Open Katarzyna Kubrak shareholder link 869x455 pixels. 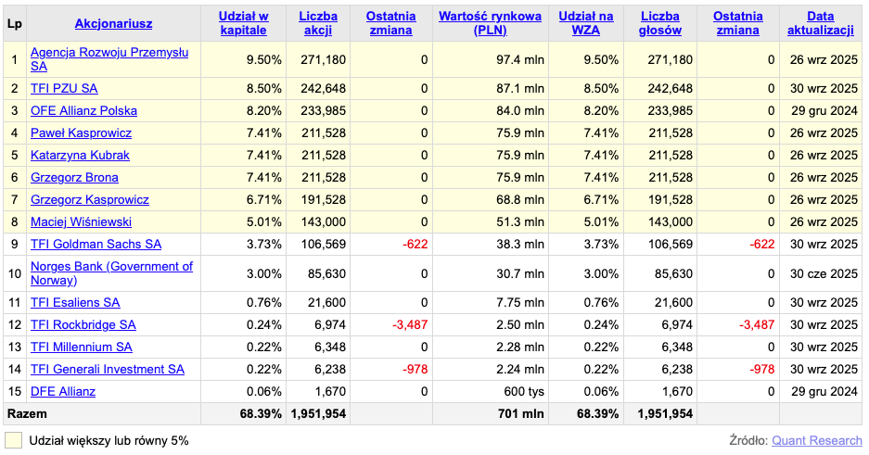pyautogui.click(x=80, y=155)
